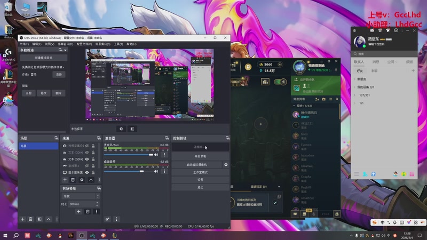Click 启动虚拟摄像机 button
This screenshot has height=240, width=427.
(x=196, y=165)
